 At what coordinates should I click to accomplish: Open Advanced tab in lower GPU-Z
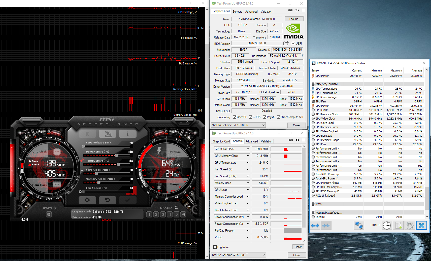(252, 141)
